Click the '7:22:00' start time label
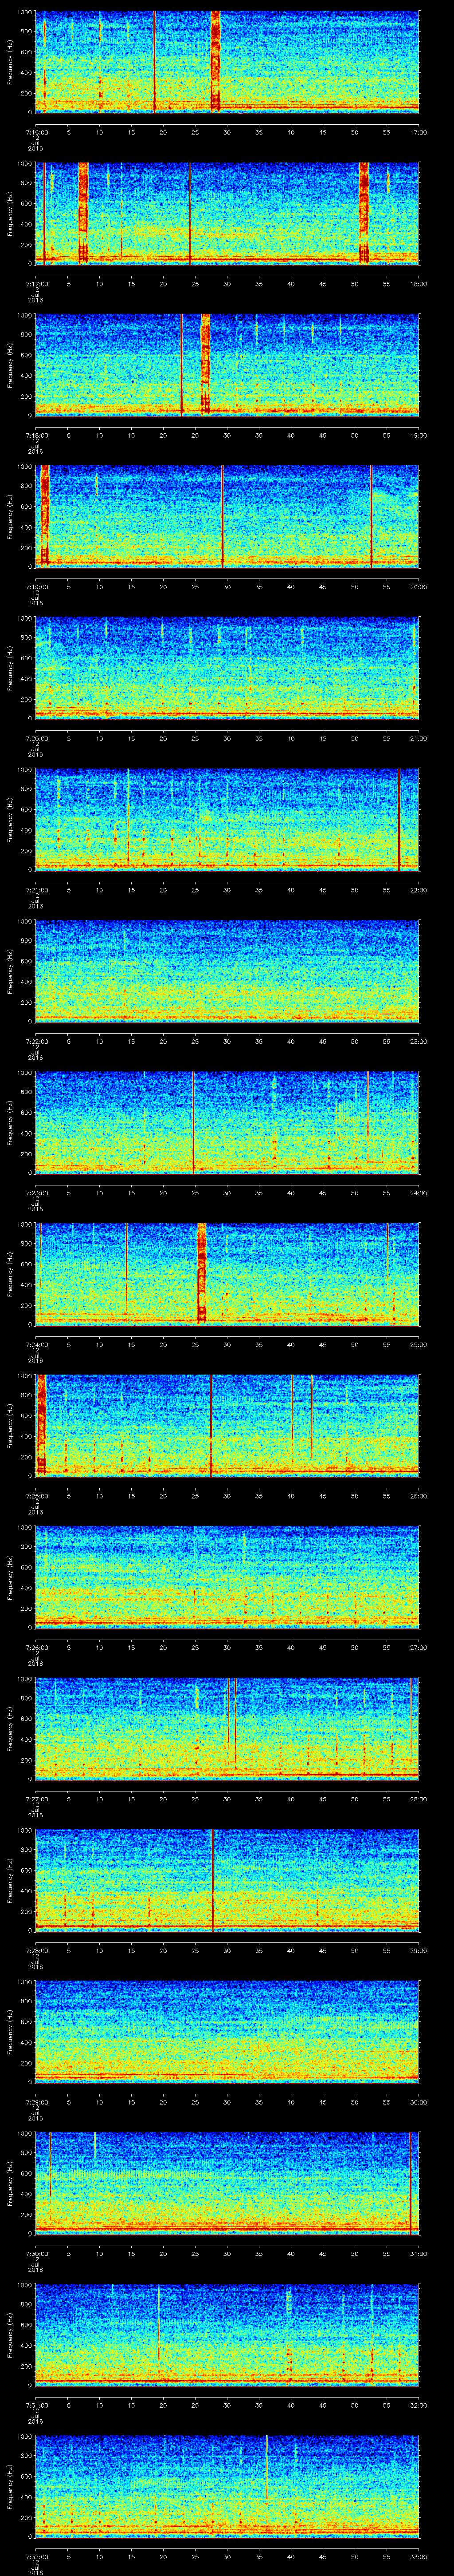 point(37,1041)
